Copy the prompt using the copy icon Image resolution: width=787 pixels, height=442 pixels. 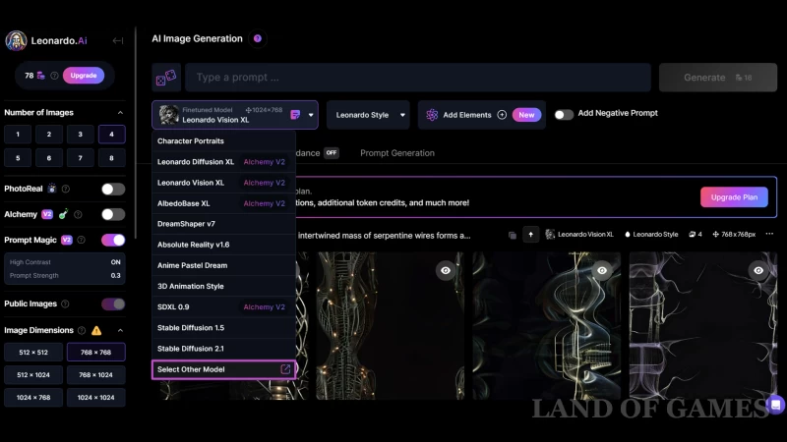513,235
